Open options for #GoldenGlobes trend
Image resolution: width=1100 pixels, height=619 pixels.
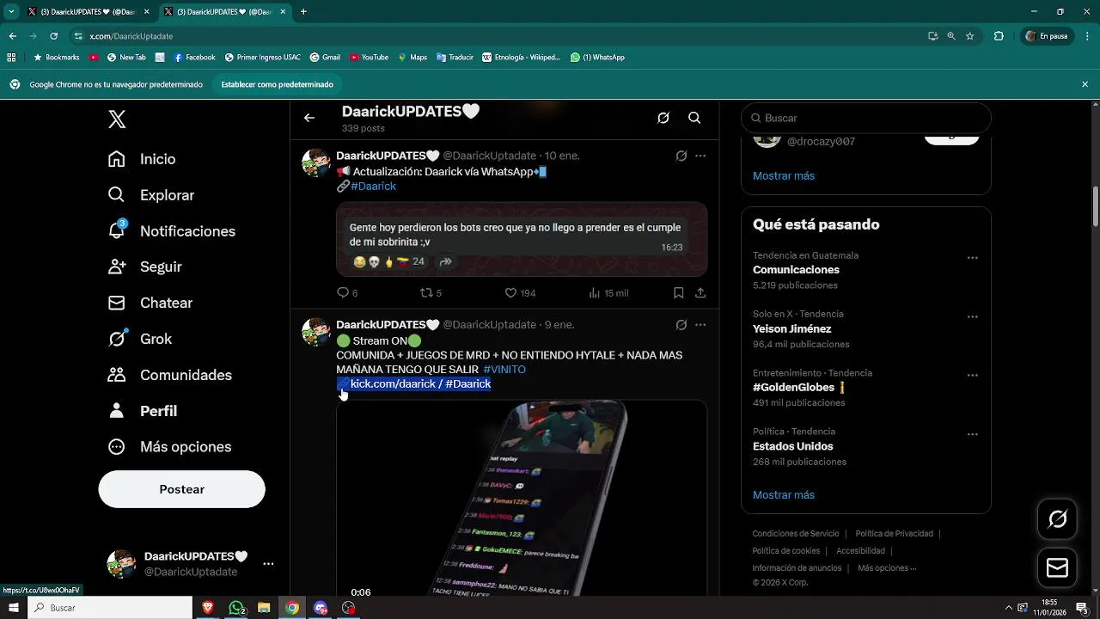point(973,376)
